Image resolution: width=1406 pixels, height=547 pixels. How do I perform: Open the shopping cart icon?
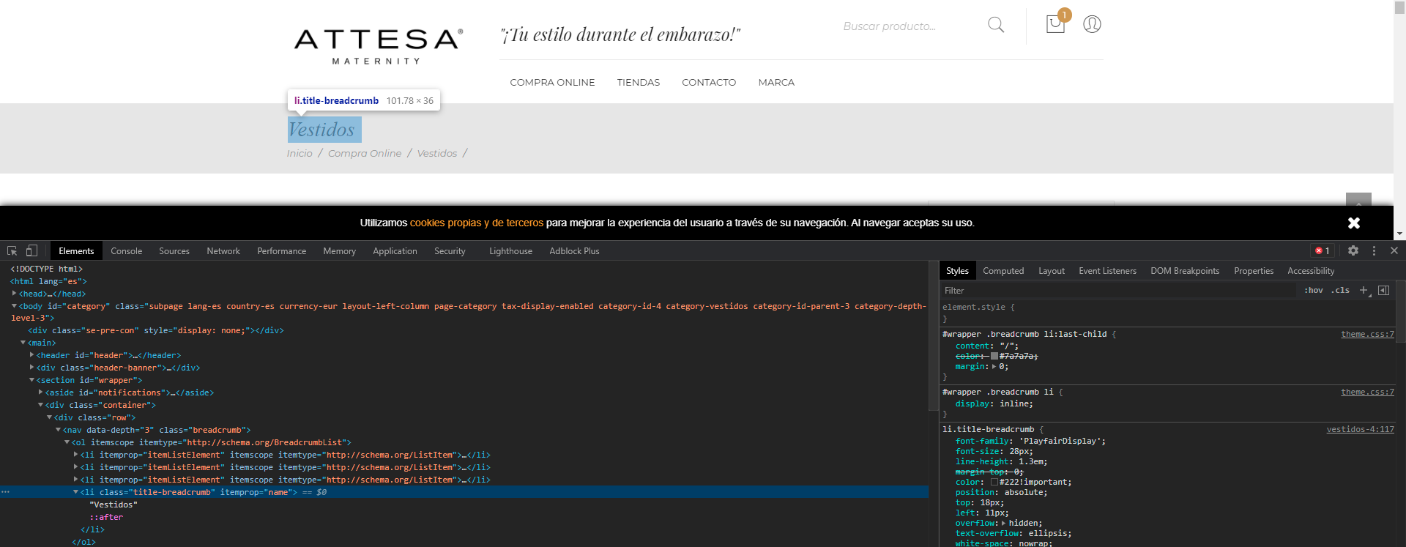coord(1055,24)
